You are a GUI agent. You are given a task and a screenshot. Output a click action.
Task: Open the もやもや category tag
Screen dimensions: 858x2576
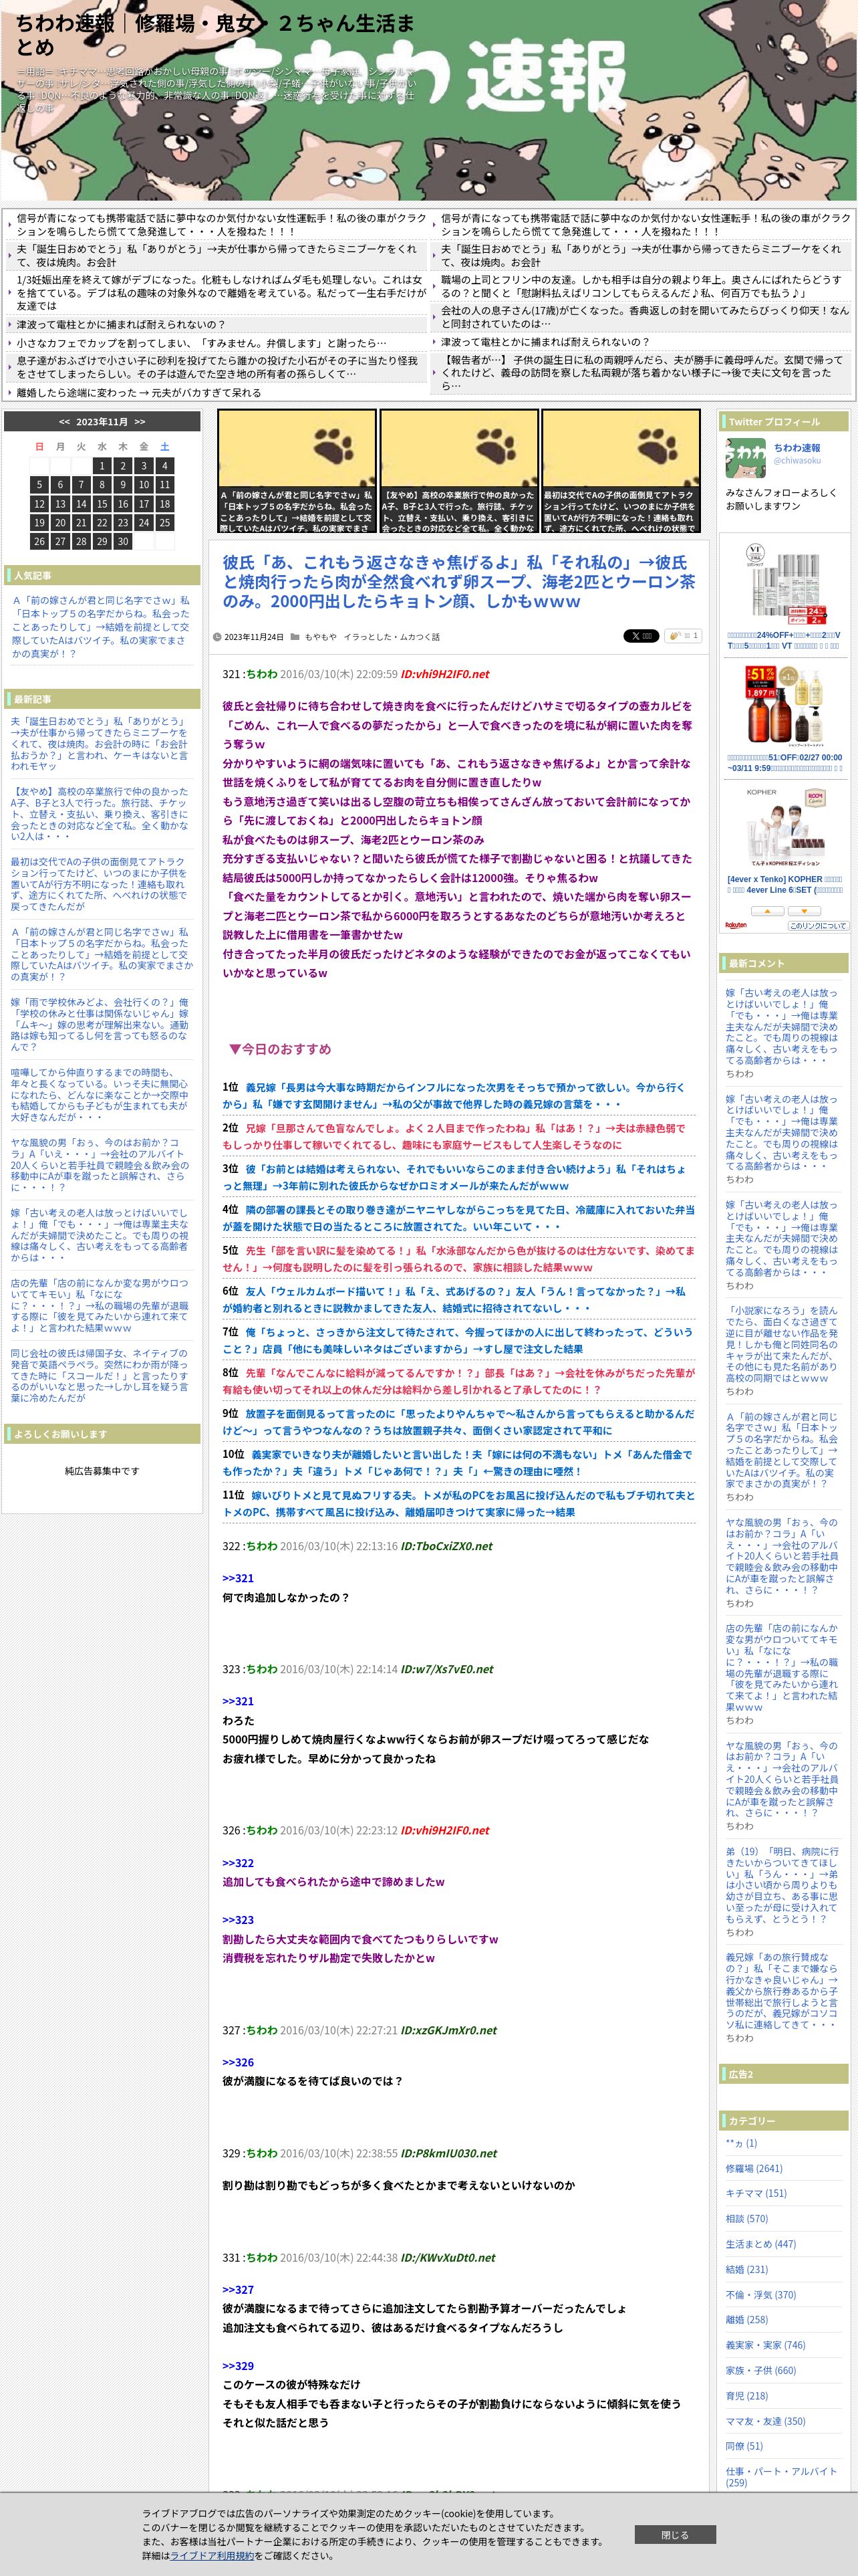(x=321, y=637)
